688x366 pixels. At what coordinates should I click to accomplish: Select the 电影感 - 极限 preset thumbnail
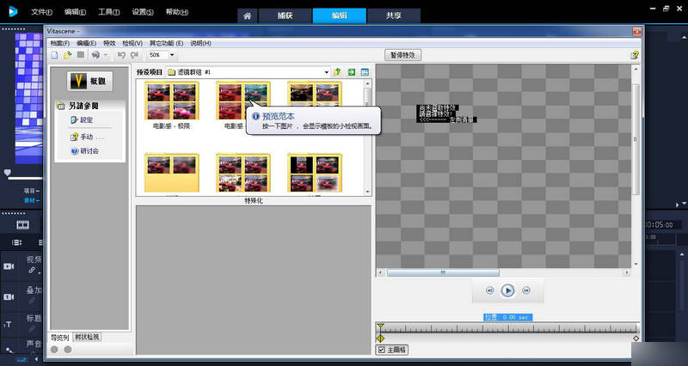172,103
